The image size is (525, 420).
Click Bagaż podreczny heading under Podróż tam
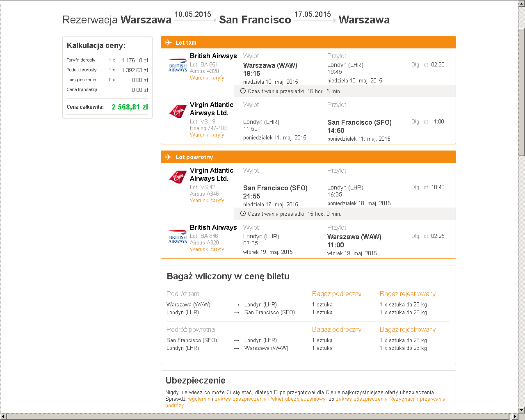pos(337,294)
